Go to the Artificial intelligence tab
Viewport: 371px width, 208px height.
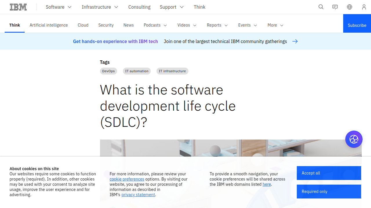[49, 25]
